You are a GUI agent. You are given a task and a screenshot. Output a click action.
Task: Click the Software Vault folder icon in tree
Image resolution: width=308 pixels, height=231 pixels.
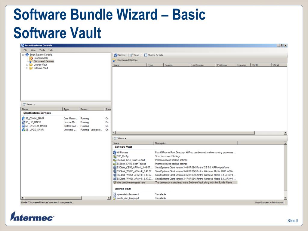tap(31, 68)
